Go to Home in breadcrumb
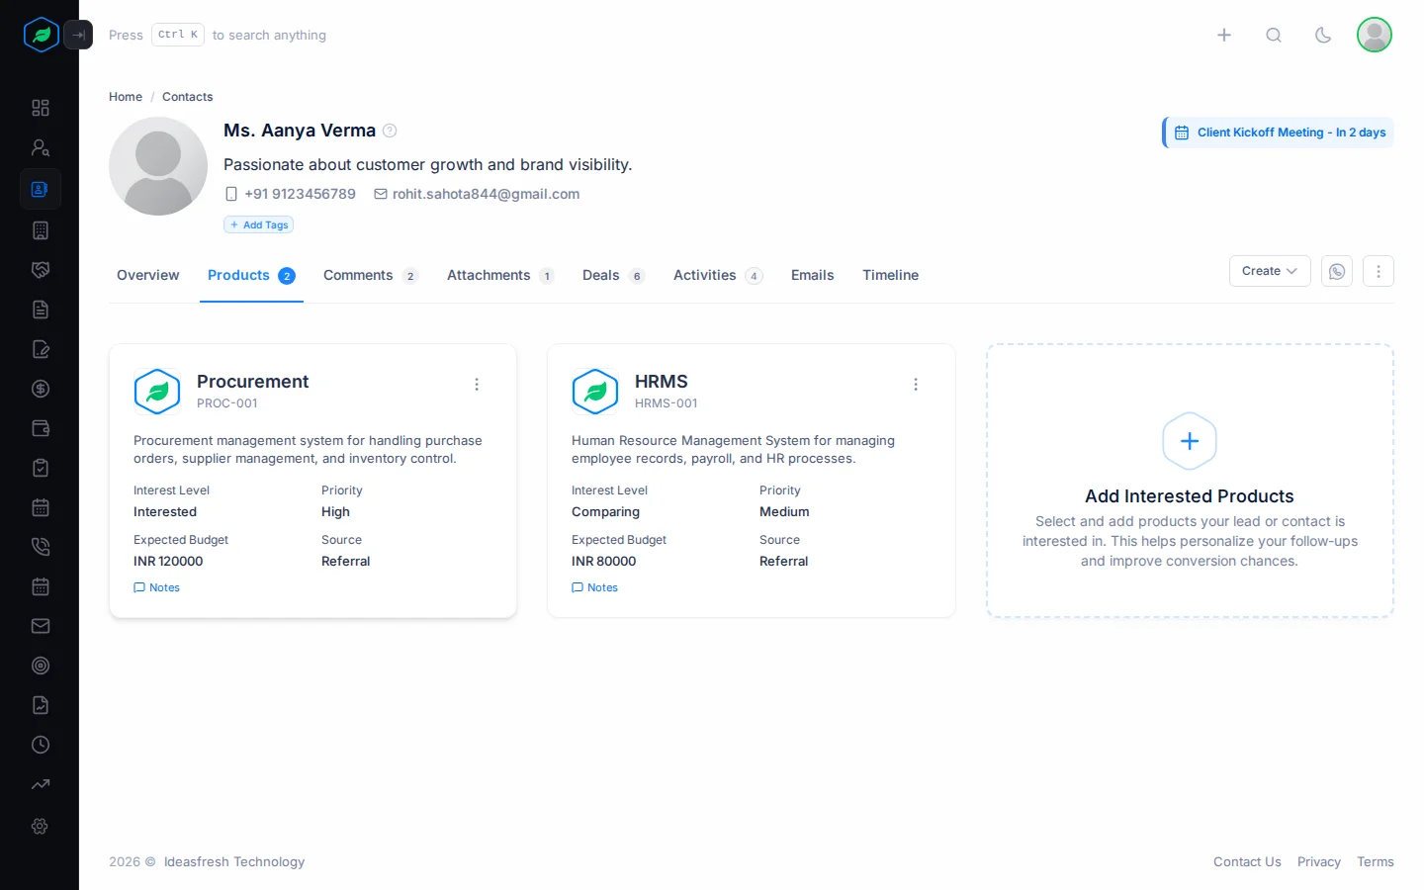Image resolution: width=1424 pixels, height=890 pixels. (126, 97)
